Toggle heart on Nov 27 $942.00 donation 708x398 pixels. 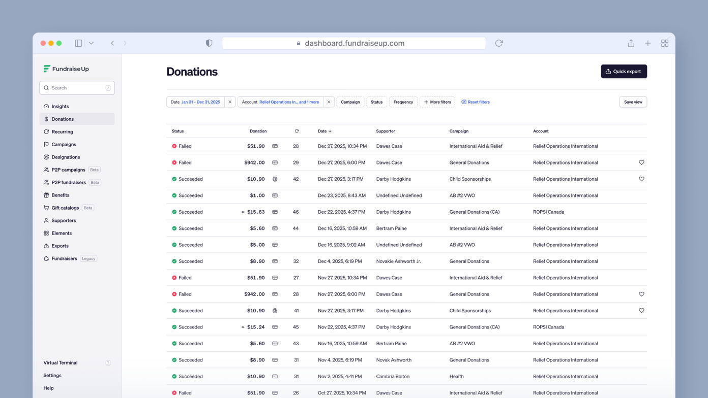(641, 294)
